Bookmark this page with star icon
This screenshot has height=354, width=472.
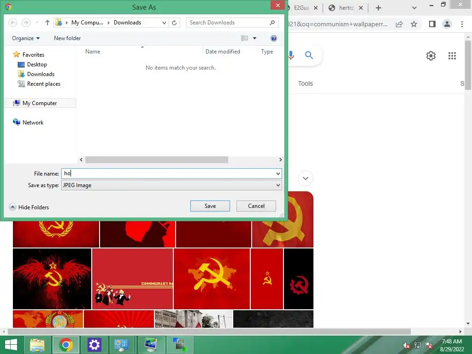coord(414,24)
